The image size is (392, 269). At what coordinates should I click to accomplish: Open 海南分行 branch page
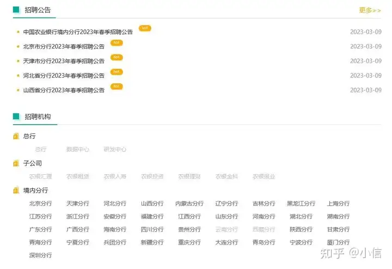pyautogui.click(x=115, y=229)
